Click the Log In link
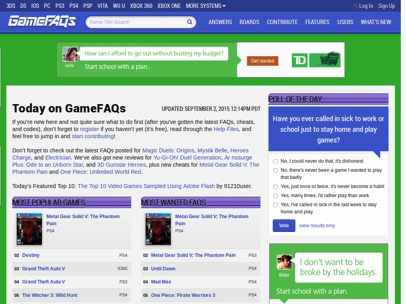Image resolution: width=406 pixels, height=304 pixels. (x=366, y=6)
